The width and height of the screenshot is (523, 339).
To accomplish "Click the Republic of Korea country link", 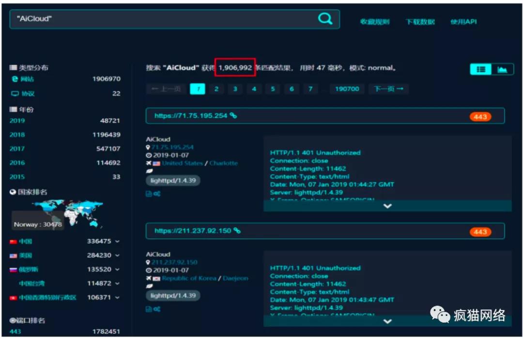I will click(189, 278).
